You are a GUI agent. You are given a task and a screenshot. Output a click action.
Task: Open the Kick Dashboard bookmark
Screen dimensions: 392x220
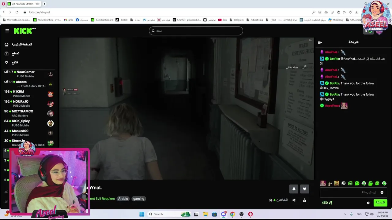[x=102, y=20]
